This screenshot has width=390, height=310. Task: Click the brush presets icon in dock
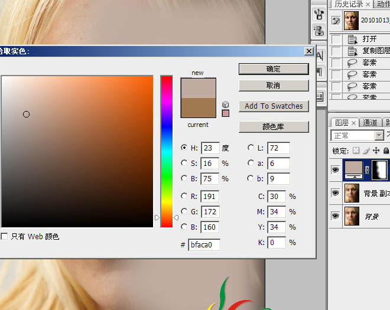(x=320, y=13)
